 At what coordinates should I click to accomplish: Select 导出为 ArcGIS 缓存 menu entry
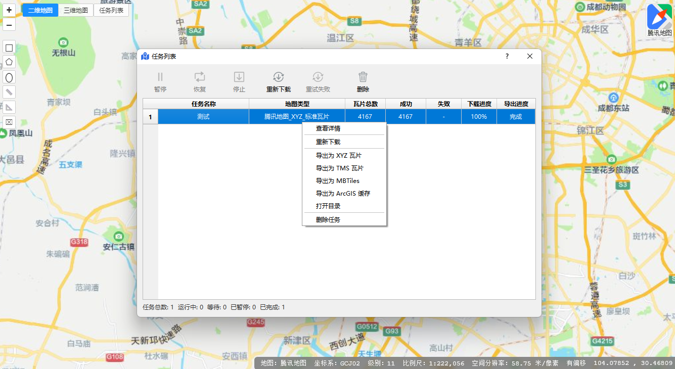[344, 194]
